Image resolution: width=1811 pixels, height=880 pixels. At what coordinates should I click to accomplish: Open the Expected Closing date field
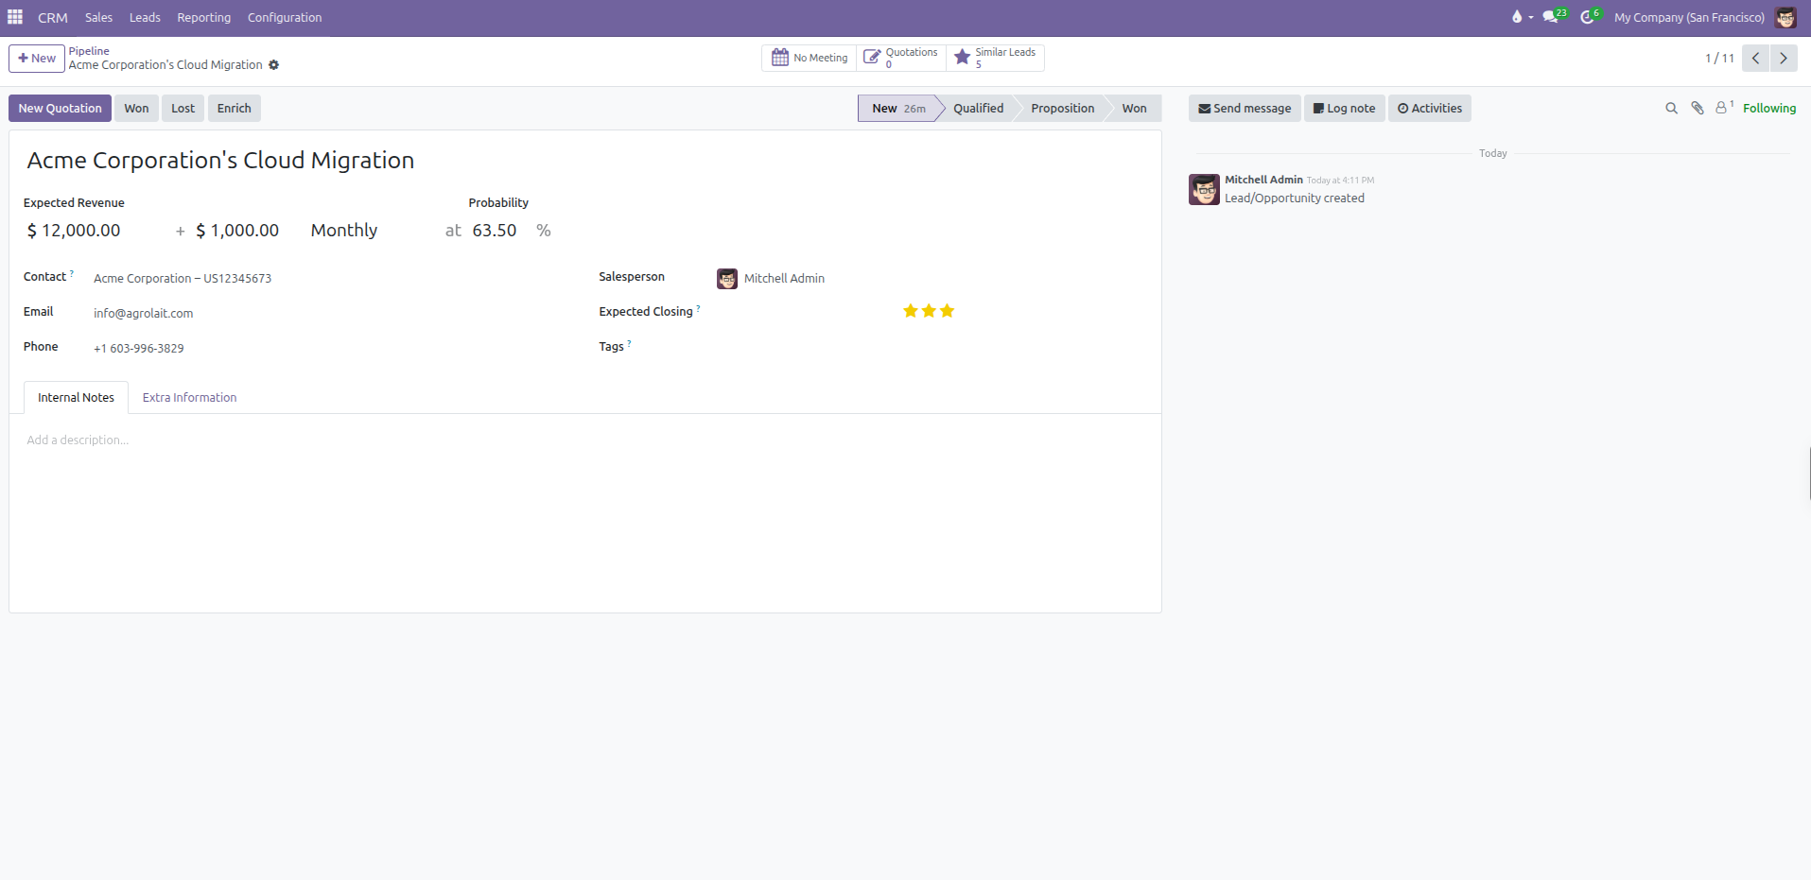804,312
